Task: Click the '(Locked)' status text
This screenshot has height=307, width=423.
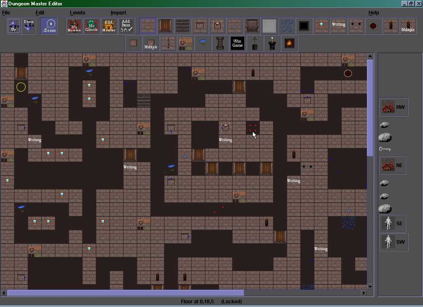Action: 231,301
